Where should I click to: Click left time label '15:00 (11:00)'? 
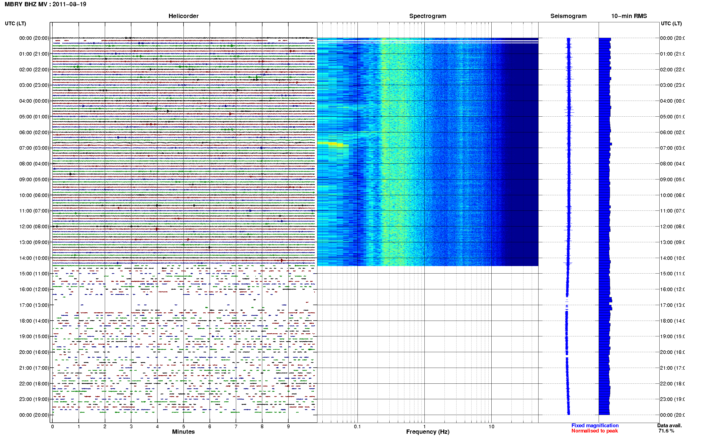34,274
